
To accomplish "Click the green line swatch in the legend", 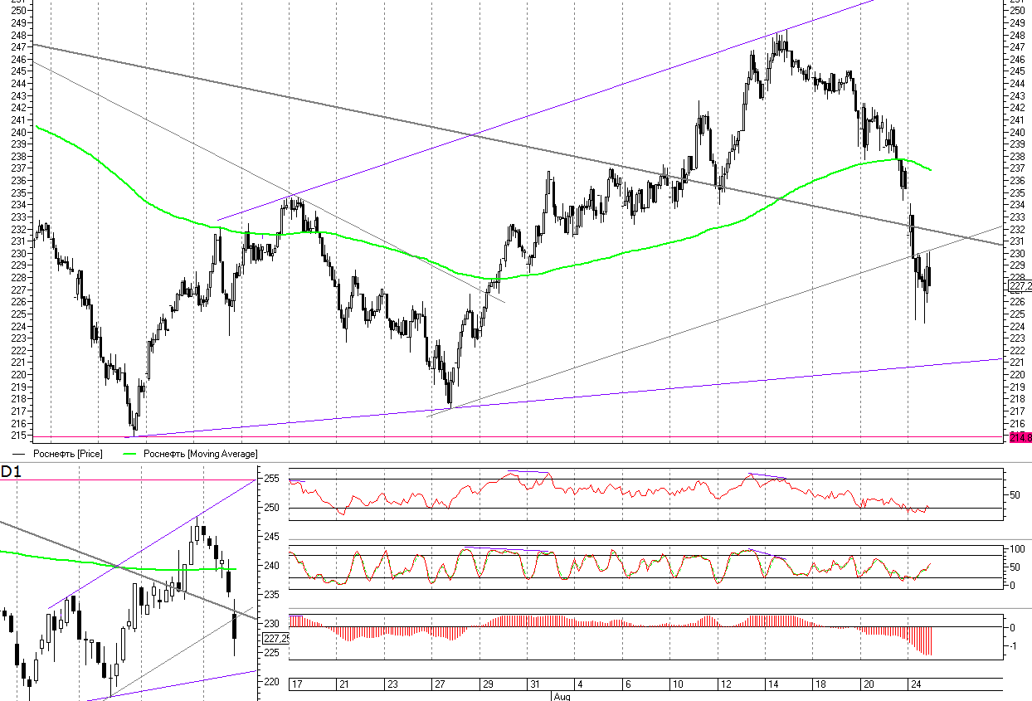I will point(130,454).
